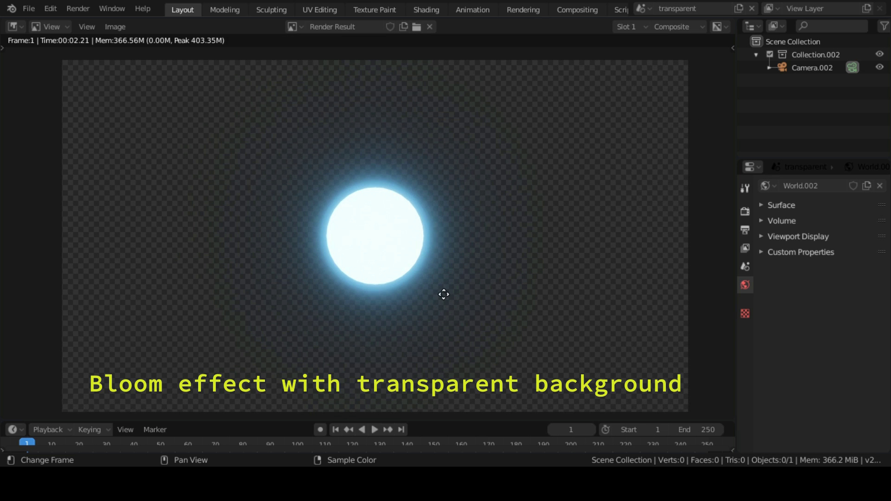The height and width of the screenshot is (501, 891).
Task: Toggle visibility of Collection.002
Action: tap(880, 54)
